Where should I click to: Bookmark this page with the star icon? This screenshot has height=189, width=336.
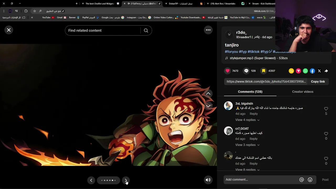pos(34,11)
